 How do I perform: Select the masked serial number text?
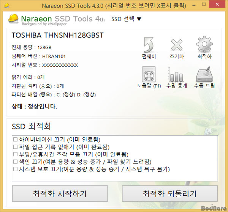click(x=60, y=65)
